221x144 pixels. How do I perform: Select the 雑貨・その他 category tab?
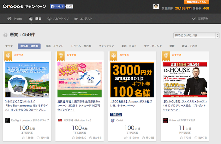189,46
